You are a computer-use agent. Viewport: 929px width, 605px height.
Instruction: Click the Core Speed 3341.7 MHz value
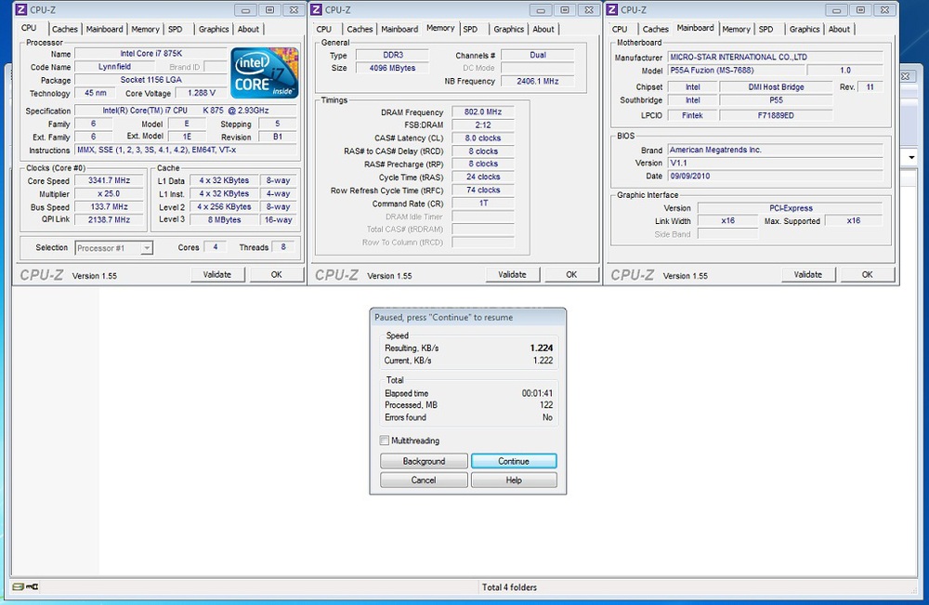pyautogui.click(x=109, y=180)
